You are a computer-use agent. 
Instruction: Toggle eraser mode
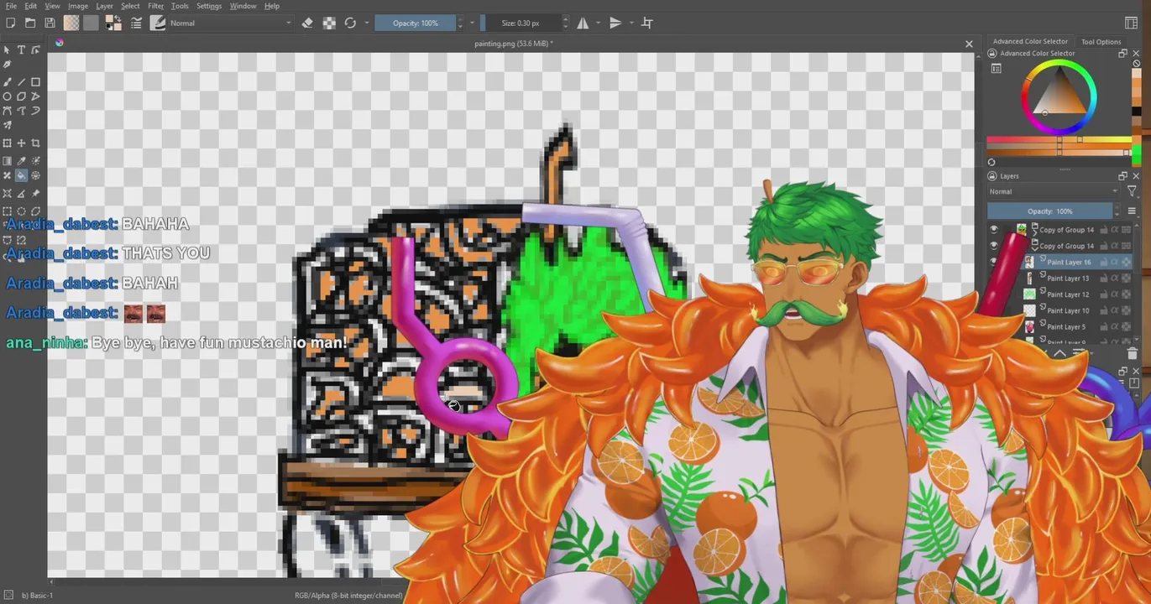pyautogui.click(x=307, y=23)
